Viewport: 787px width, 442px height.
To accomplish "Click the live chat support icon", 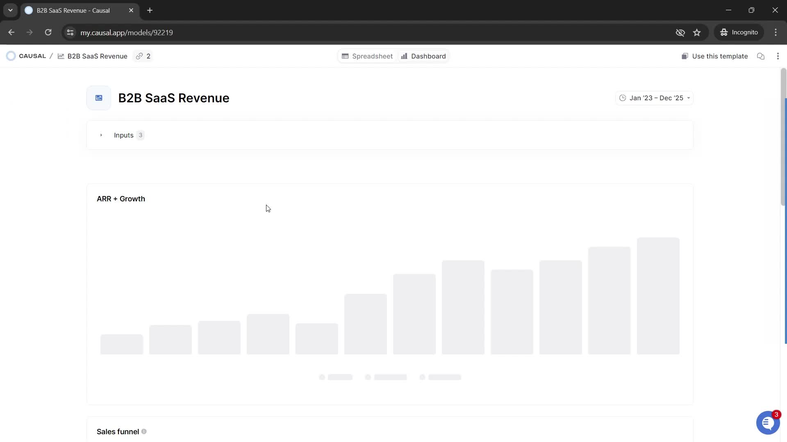I will click(768, 422).
